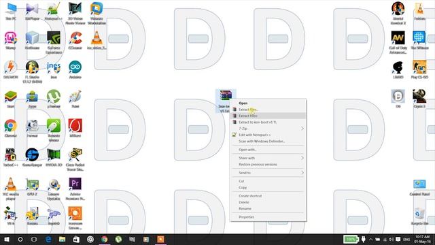Screen dimensions: 435x245
Task: Select the Paint desktop shortcut
Action: click(x=75, y=99)
